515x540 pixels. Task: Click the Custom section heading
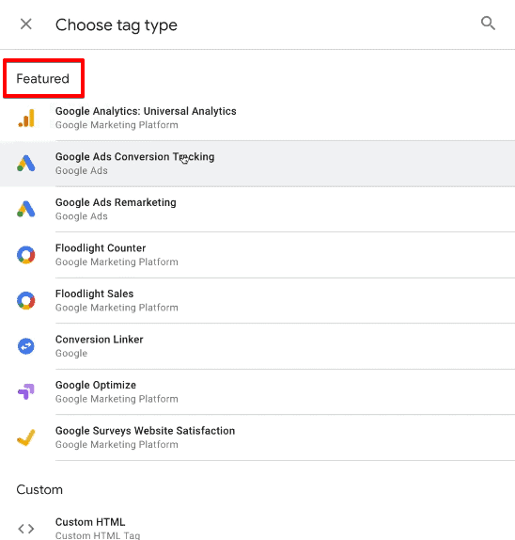point(39,489)
